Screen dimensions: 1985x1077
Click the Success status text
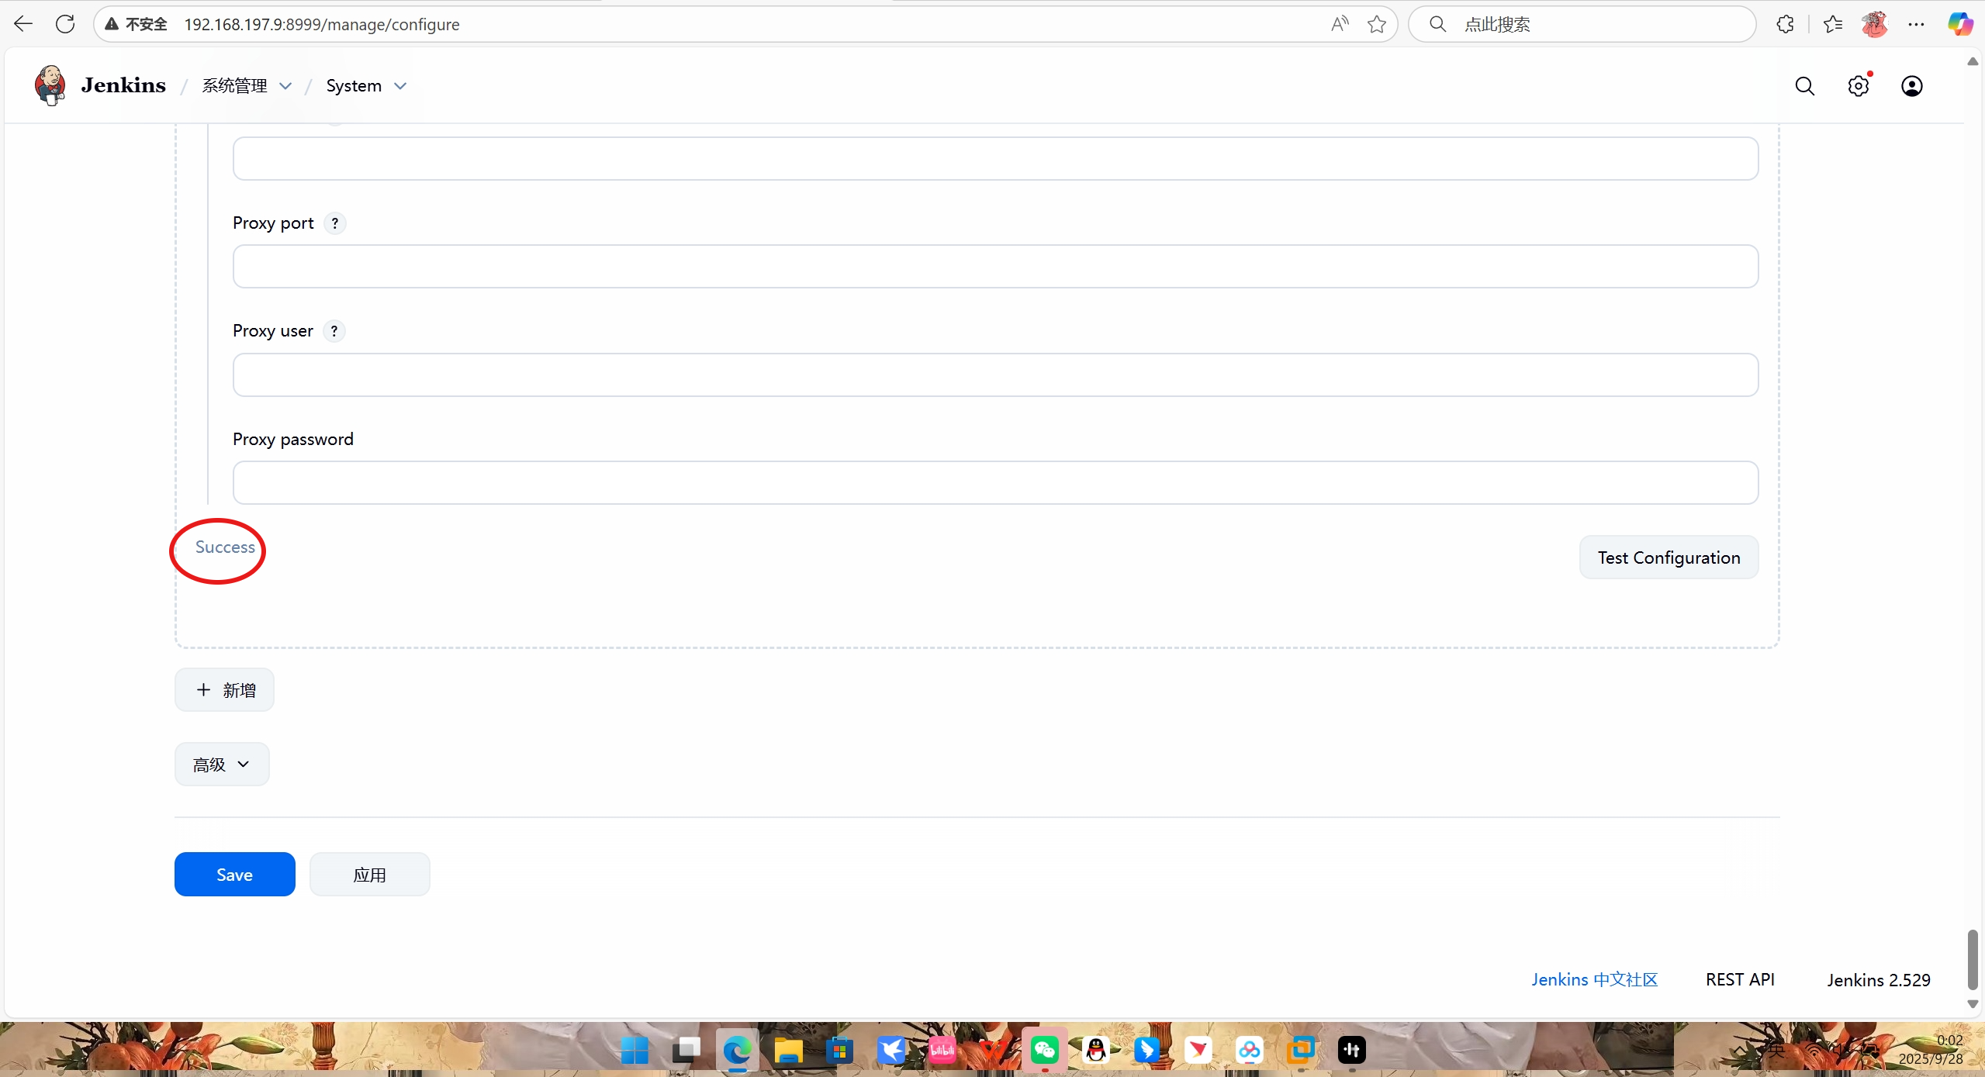225,547
